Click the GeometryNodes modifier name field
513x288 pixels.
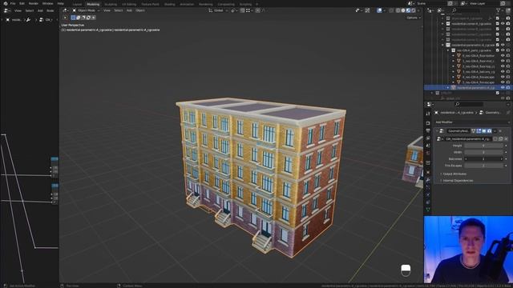click(458, 131)
